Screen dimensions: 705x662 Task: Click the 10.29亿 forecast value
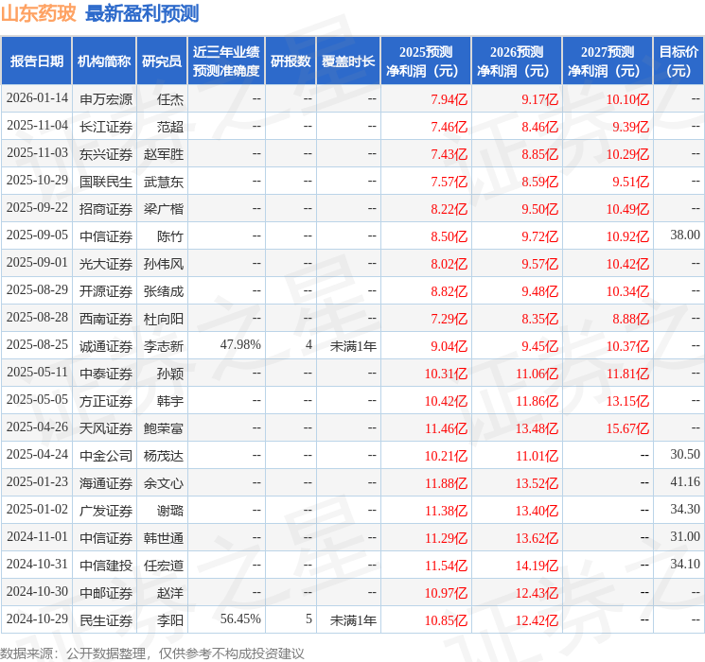coord(627,154)
